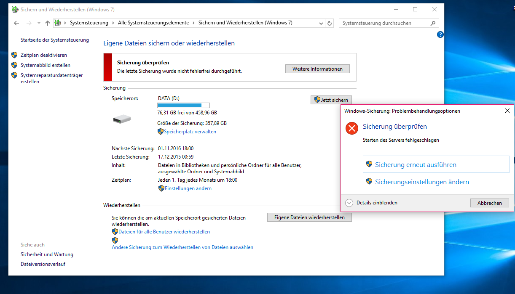This screenshot has width=515, height=294.
Task: Open the recent locations dropdown arrow
Action: coord(39,23)
